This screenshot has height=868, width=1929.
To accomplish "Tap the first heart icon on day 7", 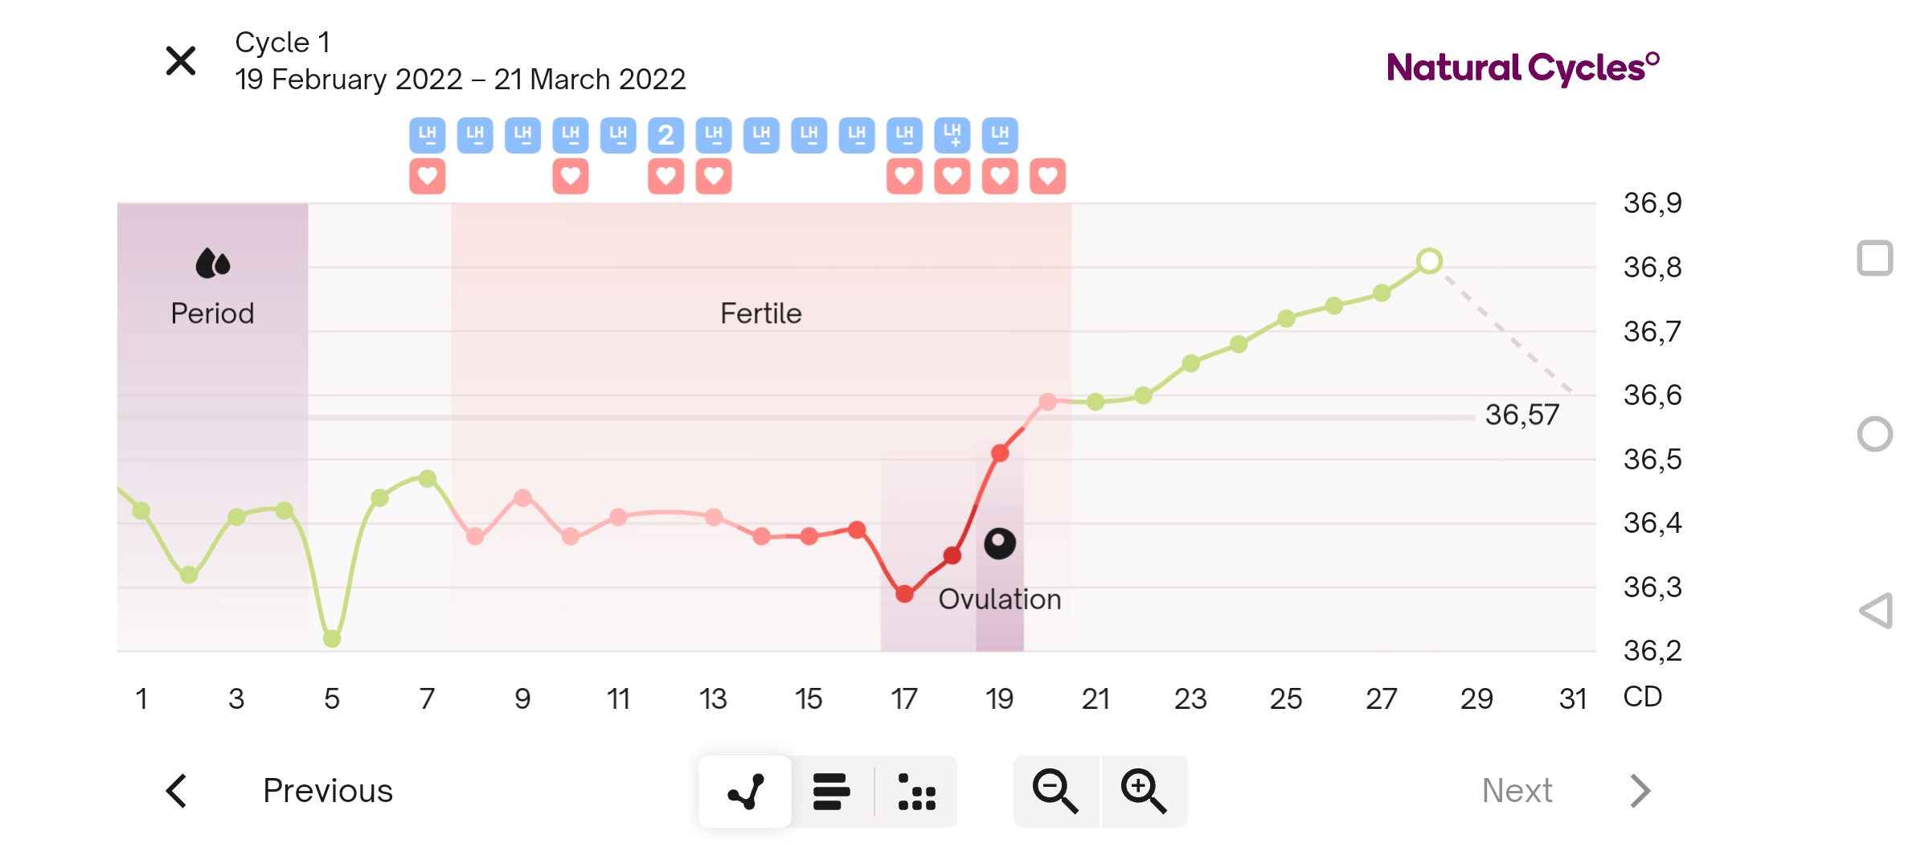I will [x=428, y=176].
